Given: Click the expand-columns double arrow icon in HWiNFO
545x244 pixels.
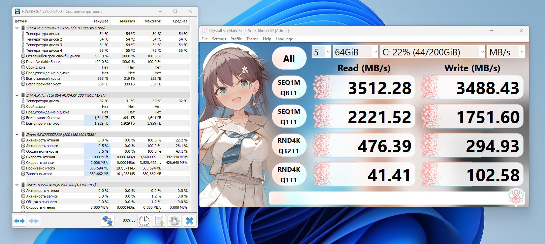Looking at the screenshot, I should [x=19, y=221].
